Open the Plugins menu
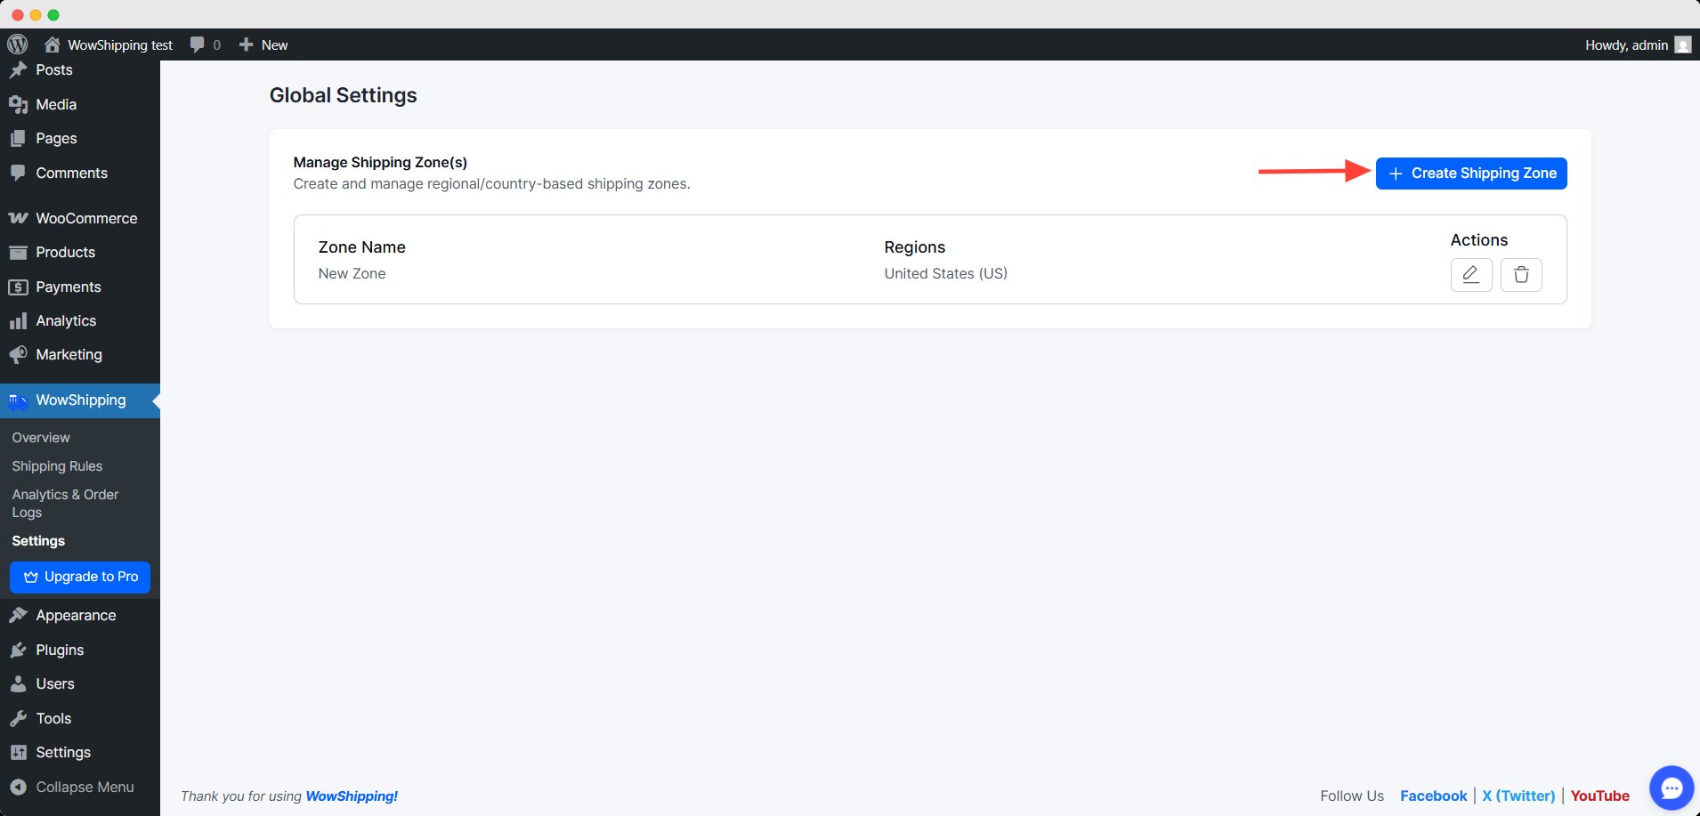The height and width of the screenshot is (816, 1700). [x=80, y=650]
